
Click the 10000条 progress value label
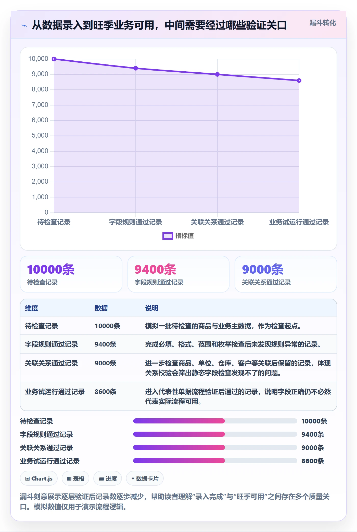pyautogui.click(x=314, y=421)
